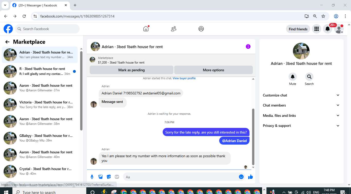Reload the page
The height and width of the screenshot is (194, 351).
pyautogui.click(x=24, y=16)
